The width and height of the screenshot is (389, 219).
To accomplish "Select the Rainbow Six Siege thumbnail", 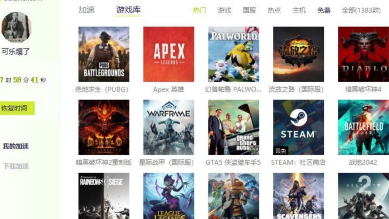I will pos(104,196).
